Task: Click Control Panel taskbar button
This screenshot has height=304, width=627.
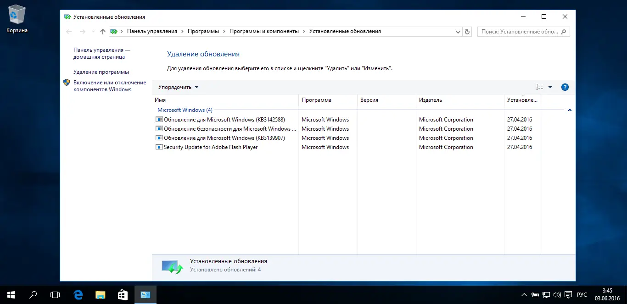Action: (x=145, y=295)
